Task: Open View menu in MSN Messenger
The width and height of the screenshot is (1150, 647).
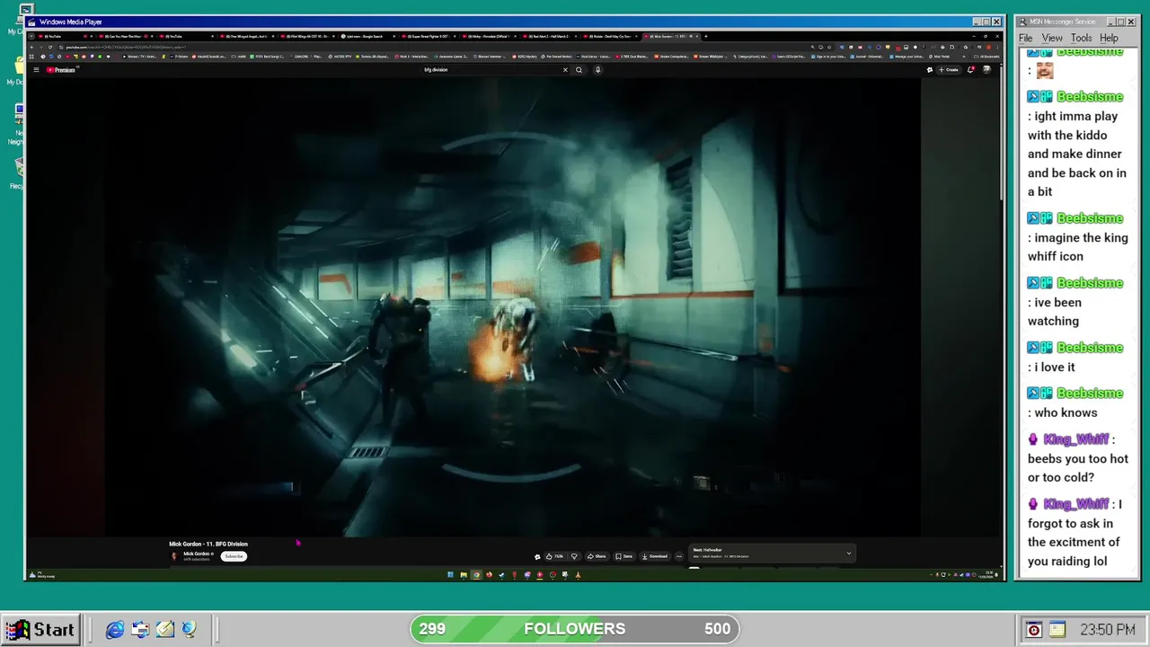Action: [x=1052, y=38]
